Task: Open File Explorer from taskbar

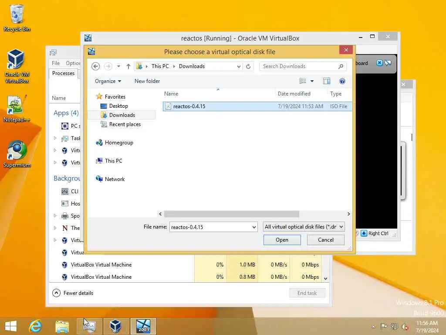Action: click(x=62, y=326)
